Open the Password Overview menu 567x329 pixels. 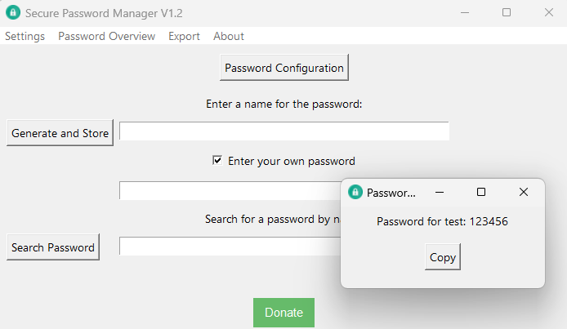tap(106, 36)
